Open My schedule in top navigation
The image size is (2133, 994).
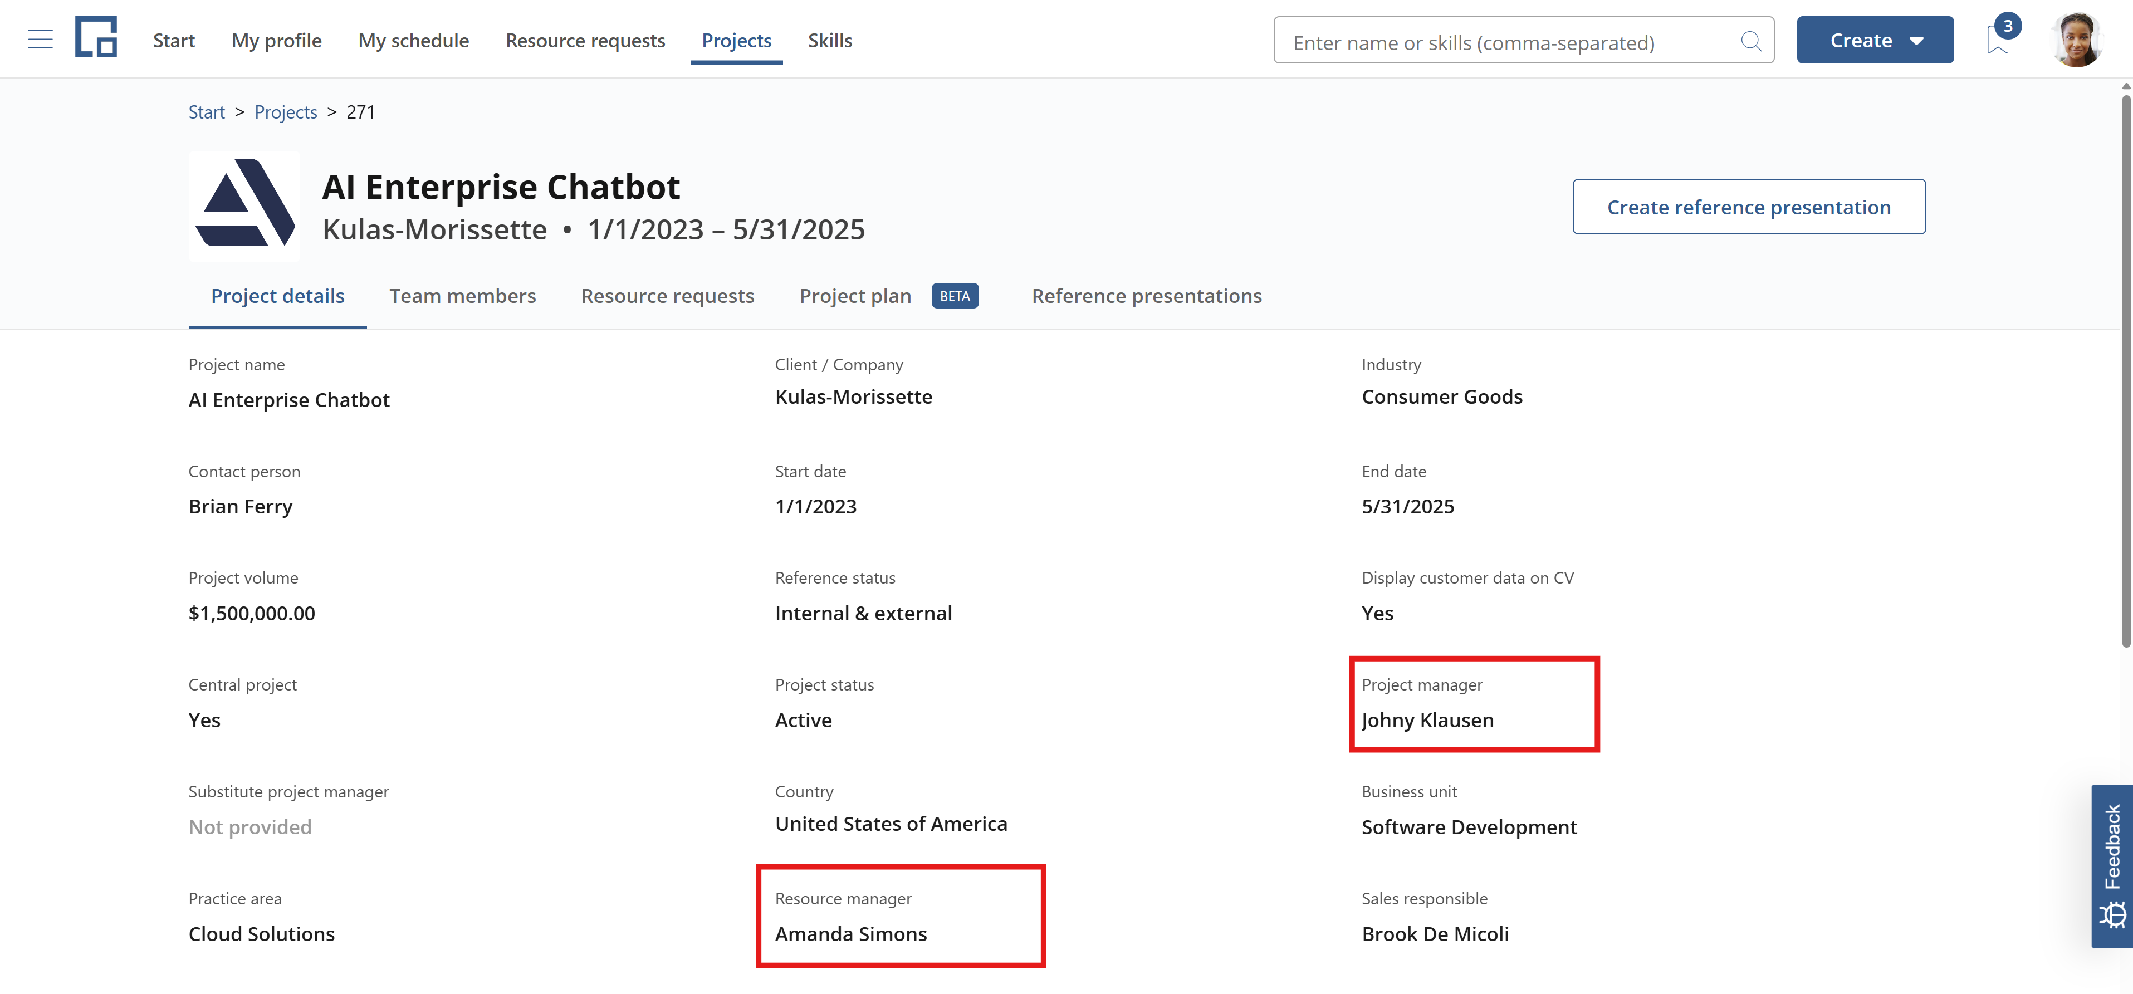click(413, 41)
